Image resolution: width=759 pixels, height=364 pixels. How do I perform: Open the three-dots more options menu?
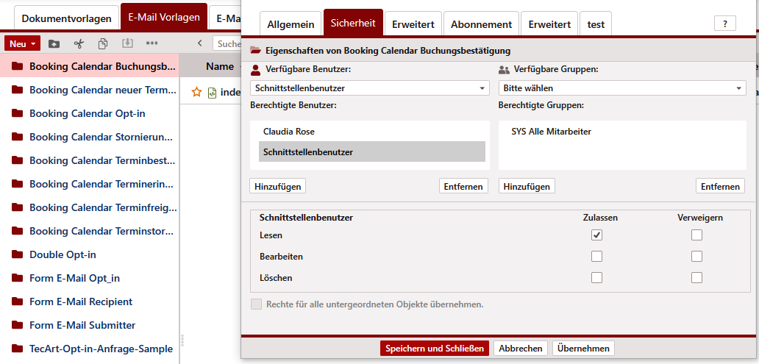[152, 43]
